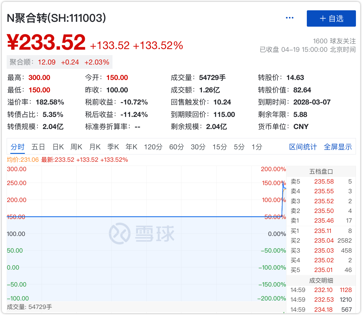Show the 月K candlestick chart
This screenshot has width=362, height=315.
point(95,147)
